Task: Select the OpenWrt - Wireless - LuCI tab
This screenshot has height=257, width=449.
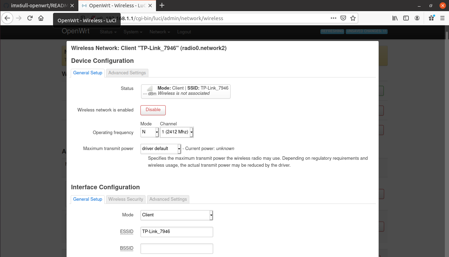Action: click(x=117, y=6)
